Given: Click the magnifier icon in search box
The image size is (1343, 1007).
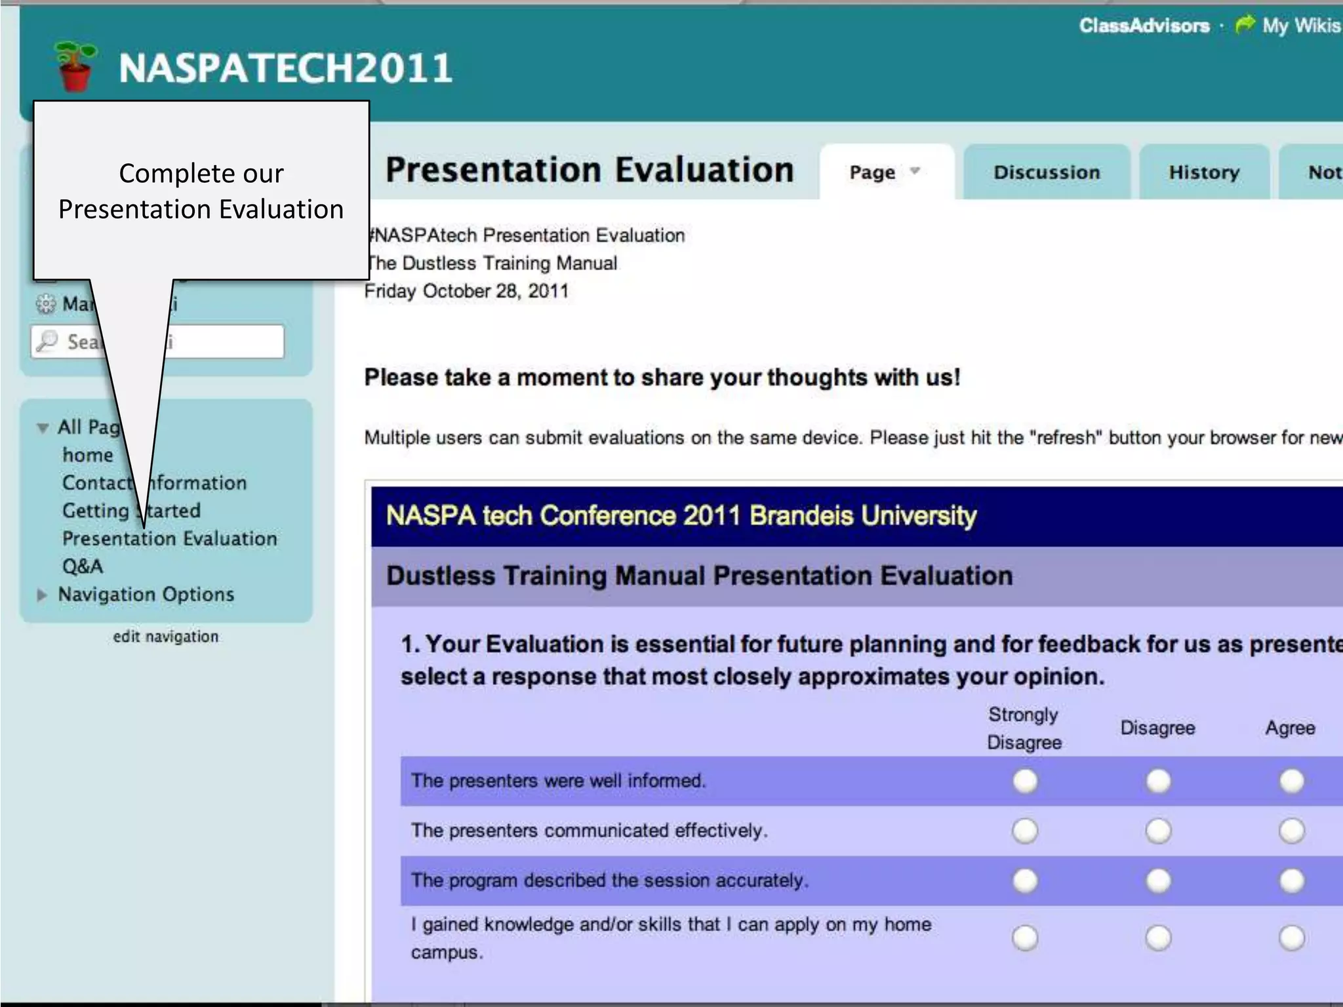Looking at the screenshot, I should [47, 341].
